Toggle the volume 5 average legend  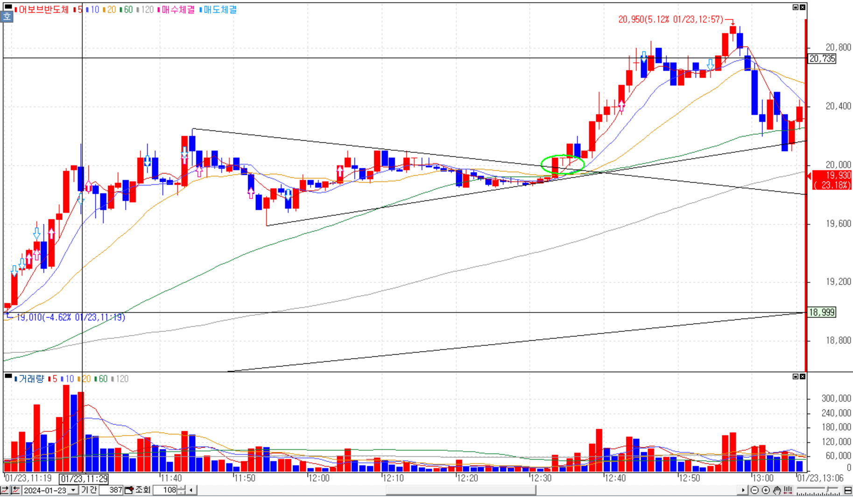pyautogui.click(x=54, y=379)
